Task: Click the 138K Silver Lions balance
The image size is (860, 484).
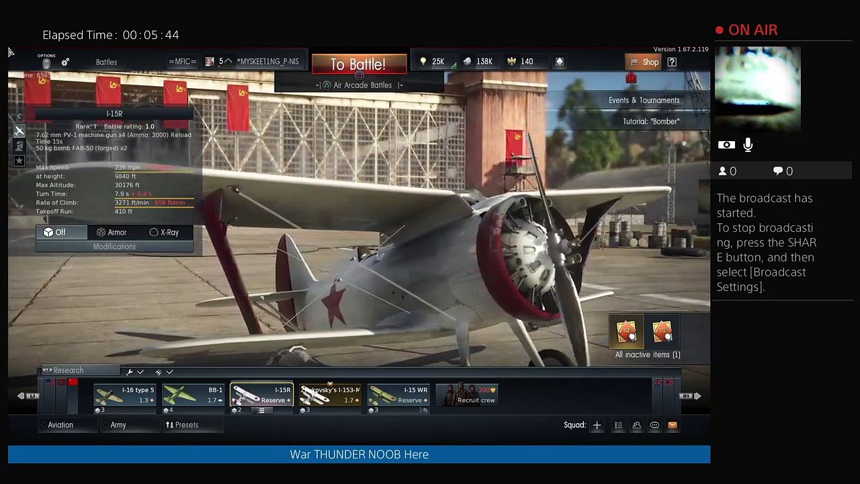Action: pos(478,62)
